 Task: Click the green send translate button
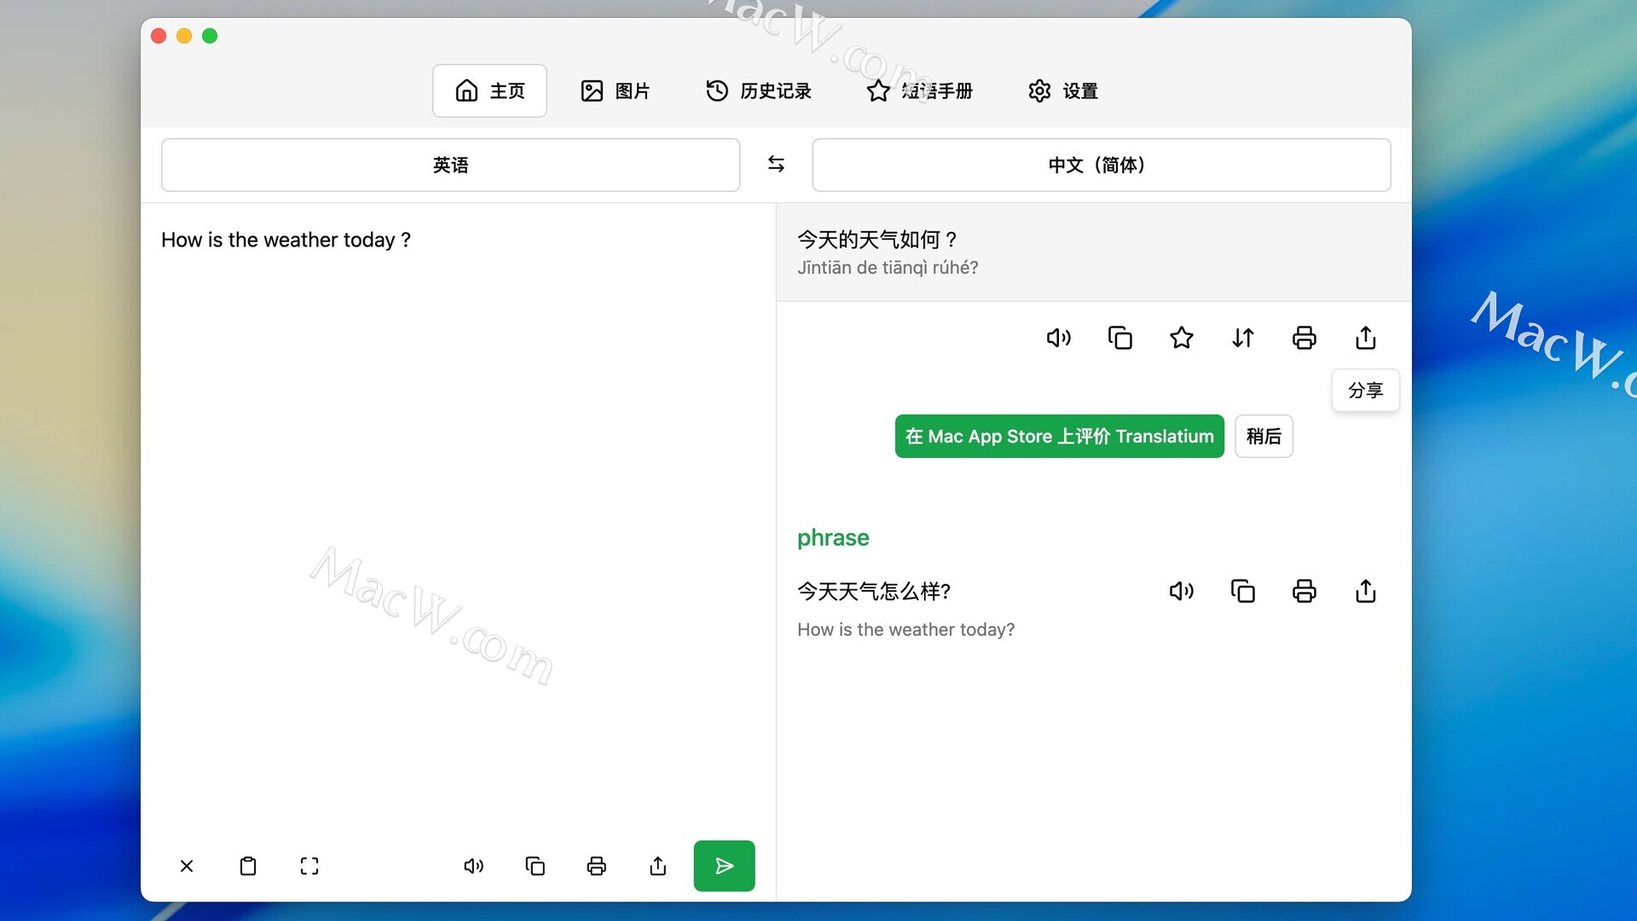(724, 866)
